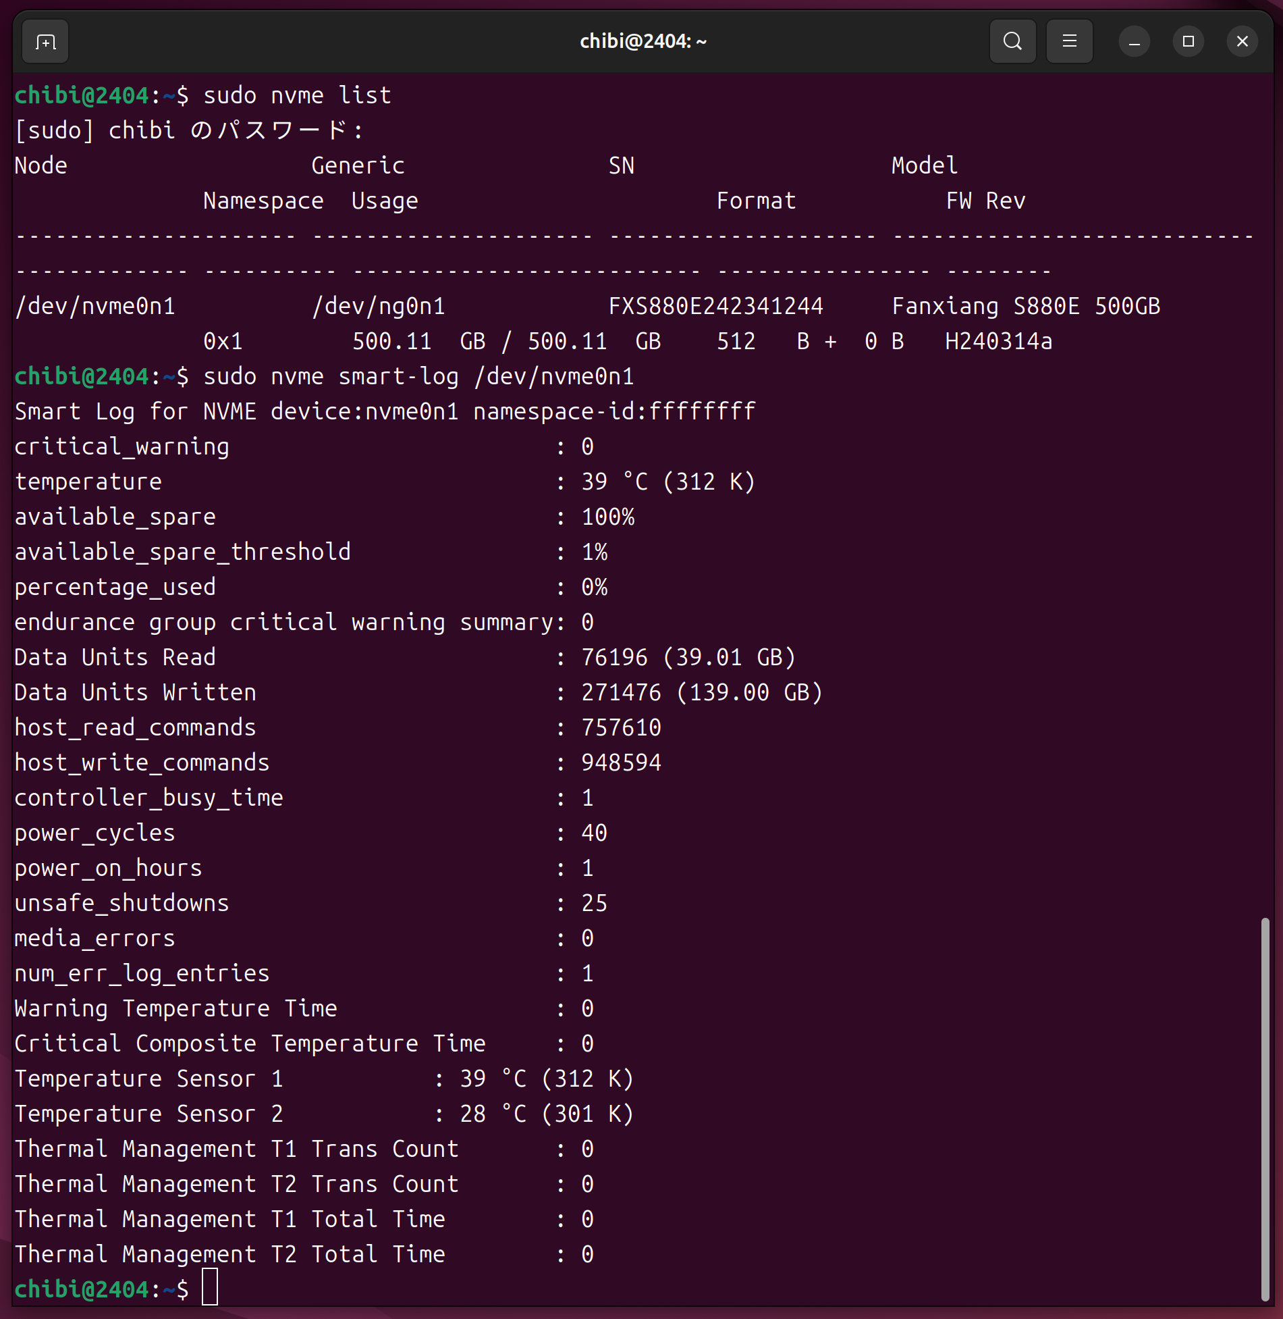Click the Data Units Written value
1283x1319 pixels.
tap(702, 692)
